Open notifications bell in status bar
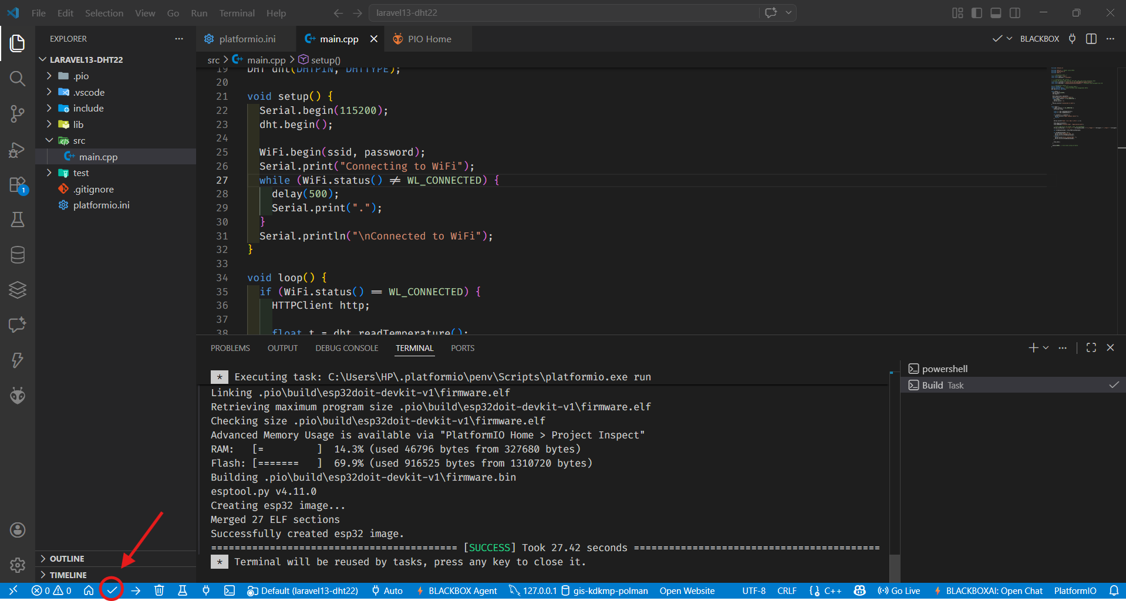Viewport: 1126px width, 601px height. pos(1114,590)
